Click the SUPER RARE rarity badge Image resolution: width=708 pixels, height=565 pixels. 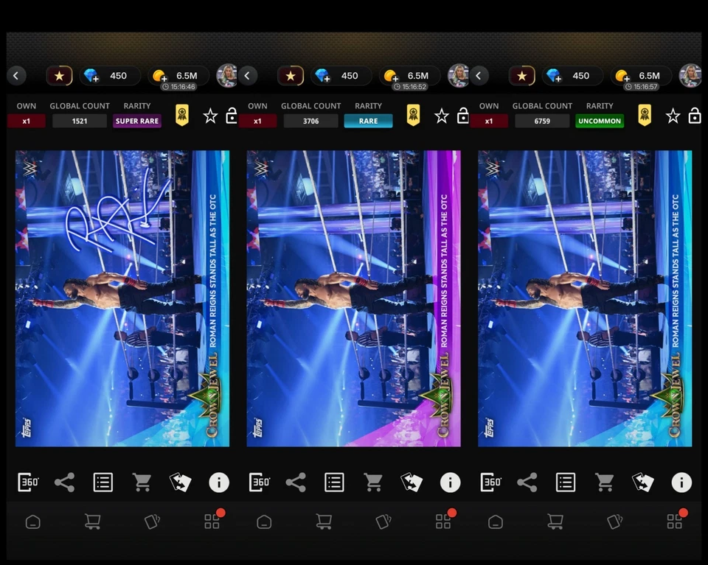point(137,121)
